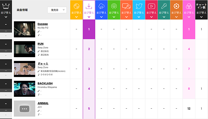The image size is (208, 119).
Task: Expand sort chevron in green radio column
Action: click(x=114, y=17)
